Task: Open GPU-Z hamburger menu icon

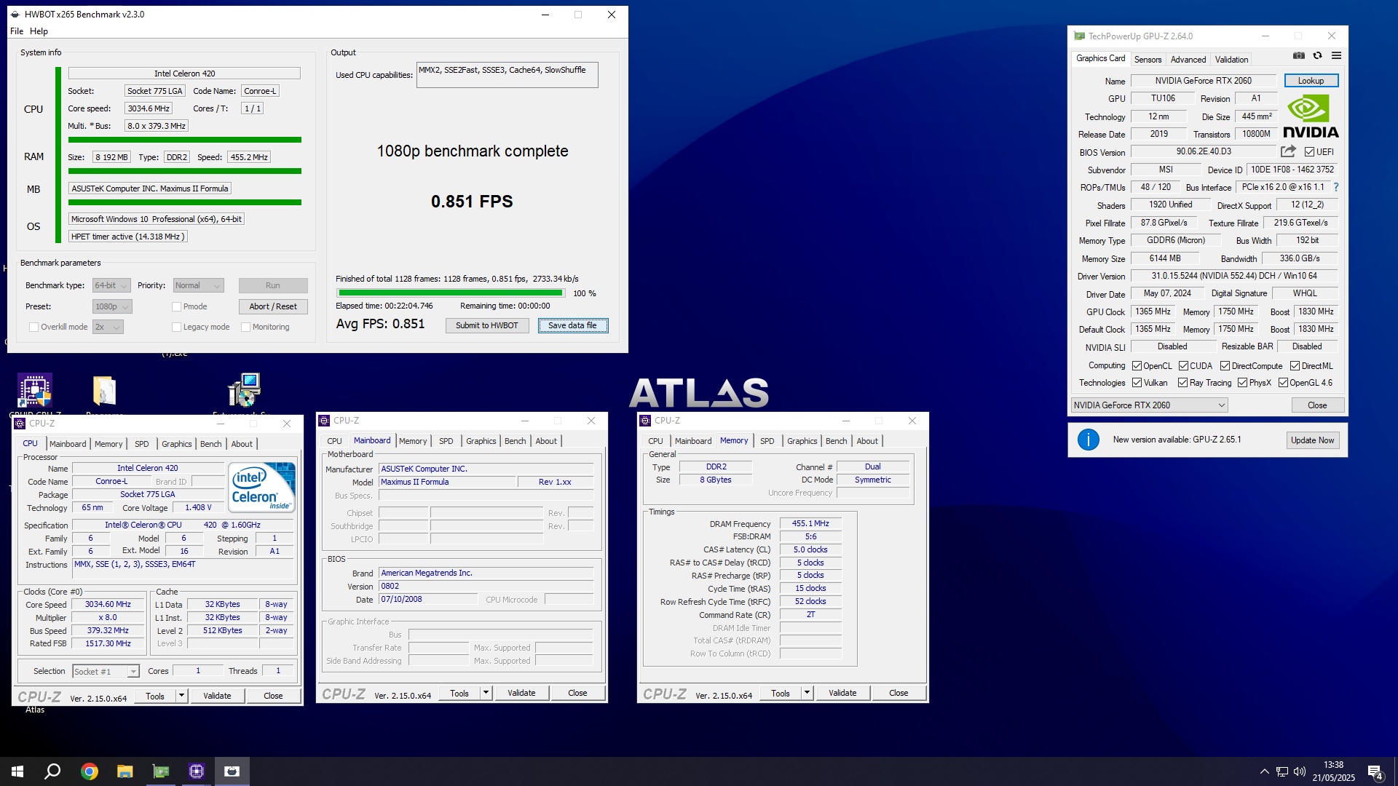Action: coord(1336,55)
